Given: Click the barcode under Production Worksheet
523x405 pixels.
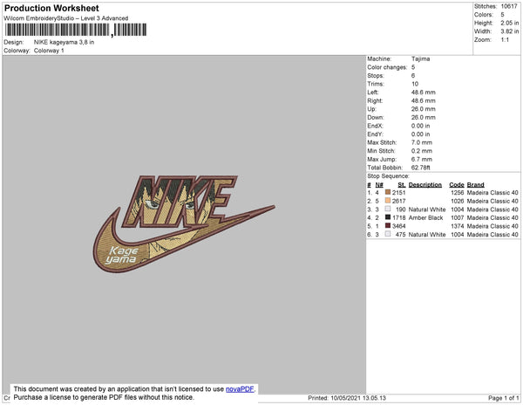Looking at the screenshot, I should 76,30.
